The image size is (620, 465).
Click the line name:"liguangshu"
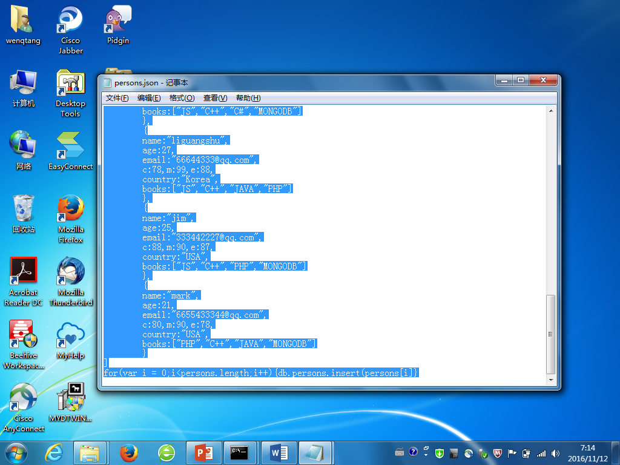[x=186, y=140]
